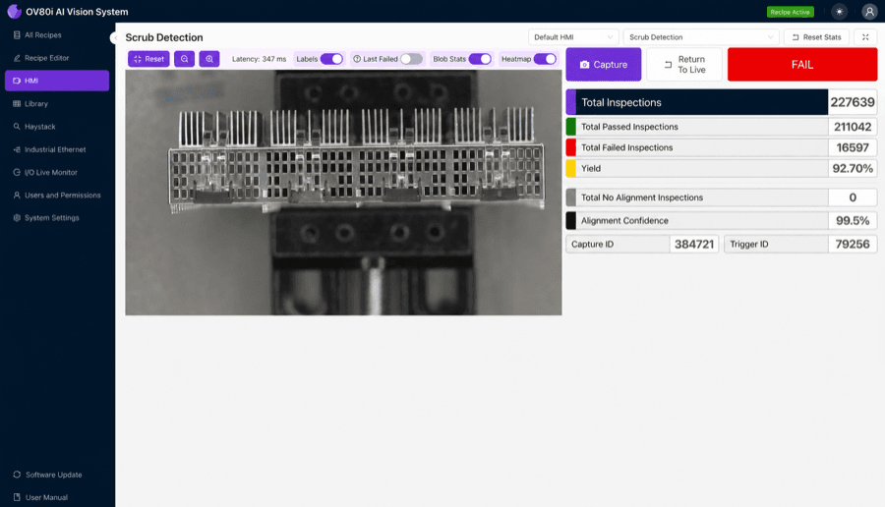Collapse the sidebar with the chevron handle

coord(113,37)
